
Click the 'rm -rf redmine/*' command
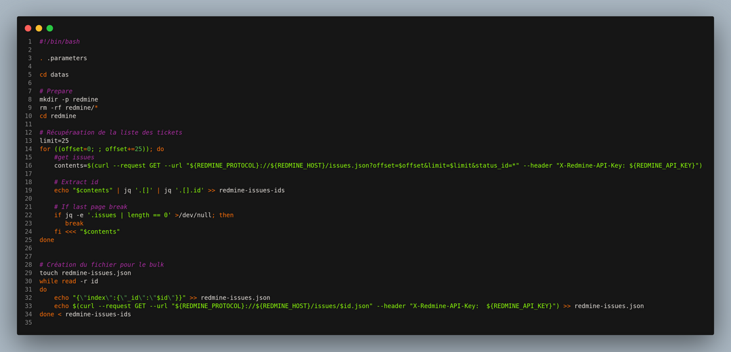(68, 108)
